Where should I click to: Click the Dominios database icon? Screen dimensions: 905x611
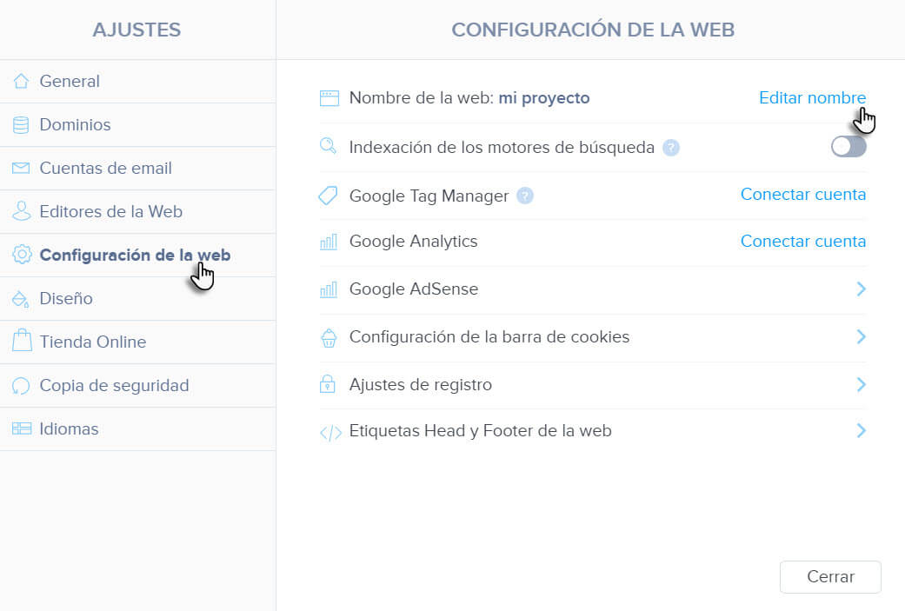[22, 124]
